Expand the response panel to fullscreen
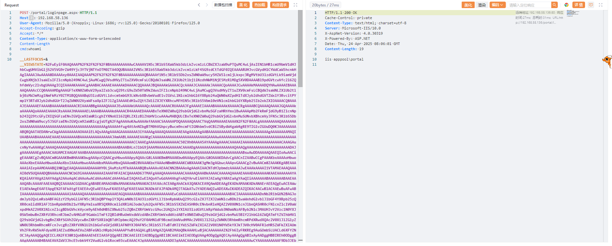The width and height of the screenshot is (612, 246). pyautogui.click(x=601, y=5)
